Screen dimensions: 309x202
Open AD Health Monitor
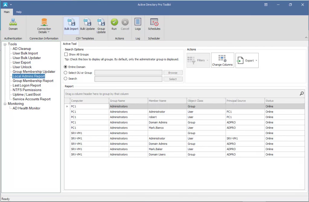27,108
